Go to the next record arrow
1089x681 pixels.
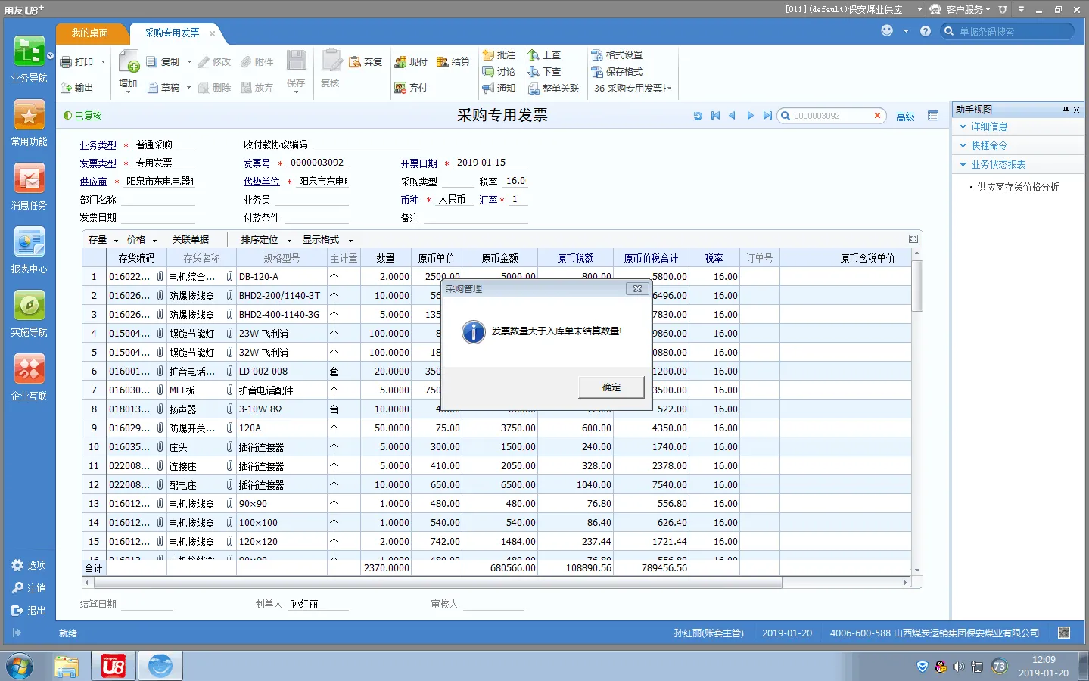pos(750,116)
